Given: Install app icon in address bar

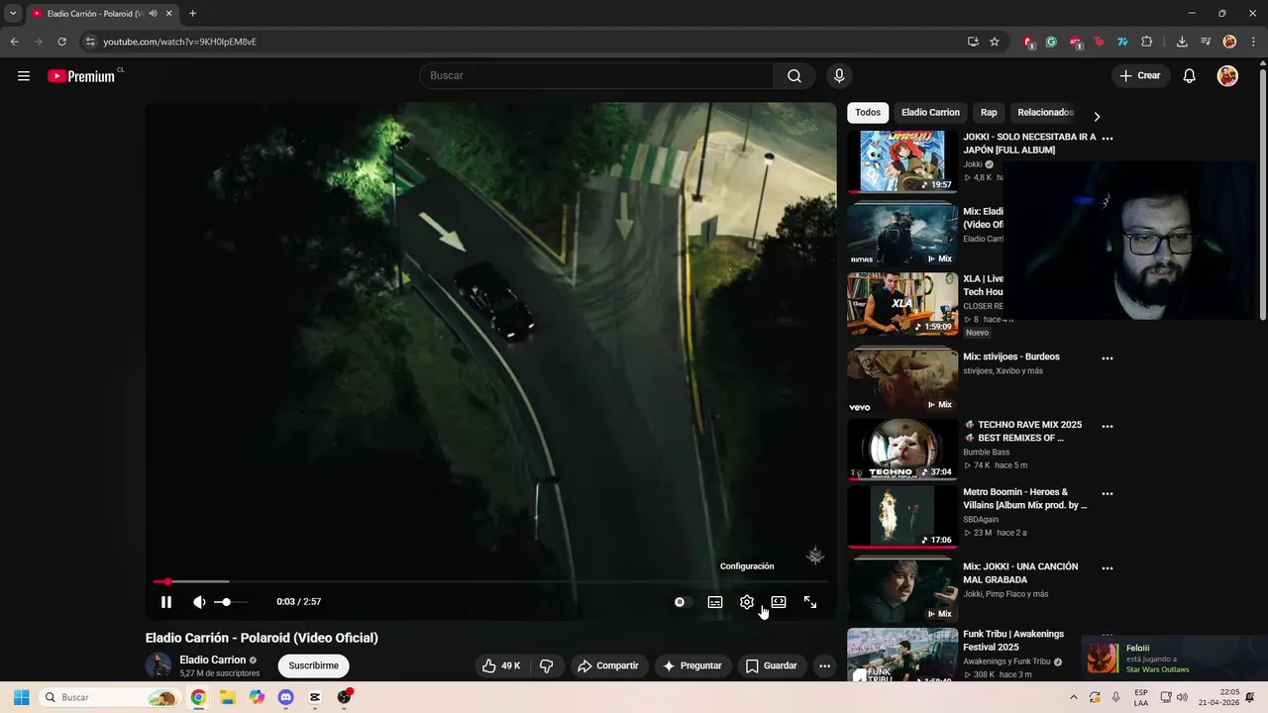Looking at the screenshot, I should [973, 42].
